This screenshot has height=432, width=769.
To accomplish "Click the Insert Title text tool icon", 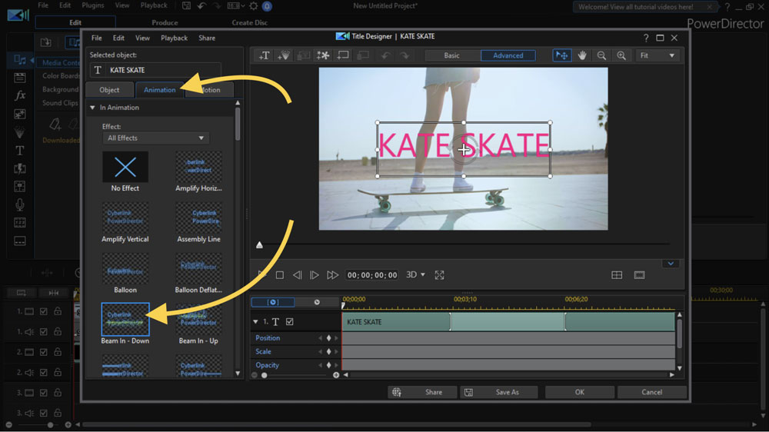I will point(264,55).
